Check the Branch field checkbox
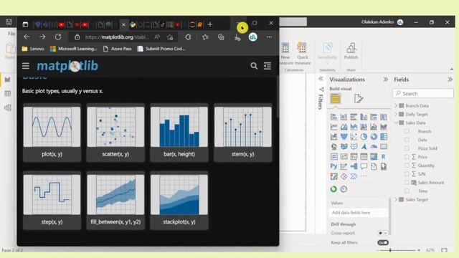 (407, 131)
